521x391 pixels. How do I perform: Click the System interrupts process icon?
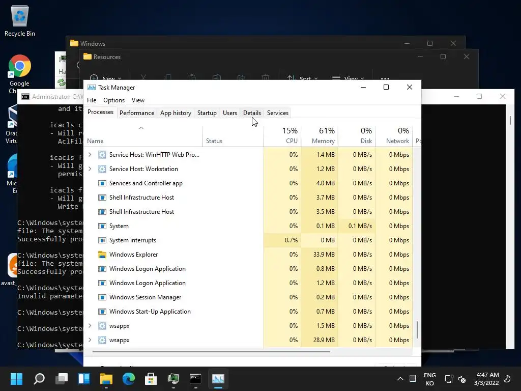click(102, 240)
